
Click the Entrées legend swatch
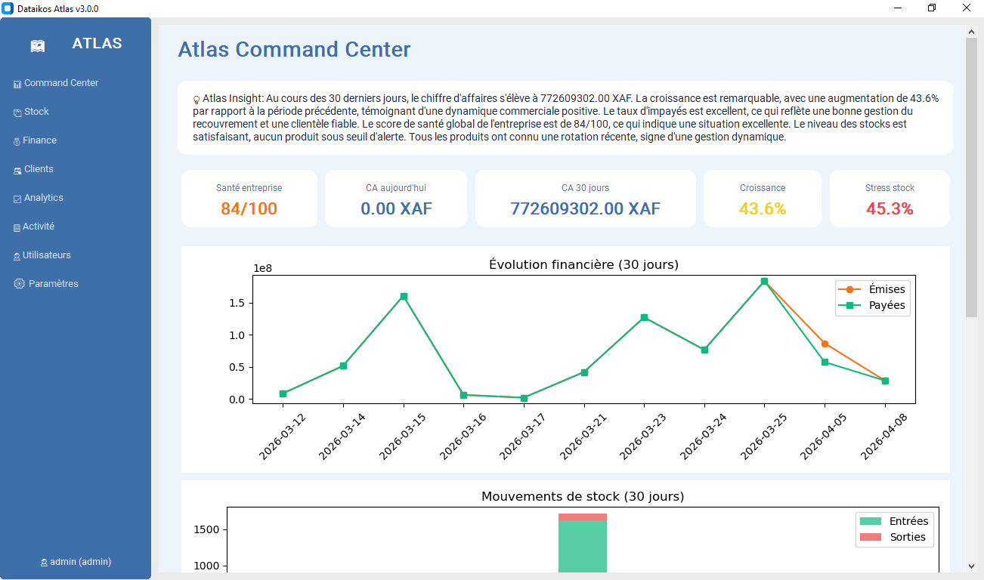(871, 521)
